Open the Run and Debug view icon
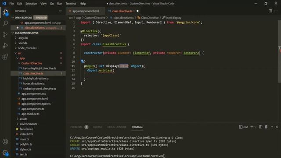Viewport: 281px width, 158px height. pos(5,46)
